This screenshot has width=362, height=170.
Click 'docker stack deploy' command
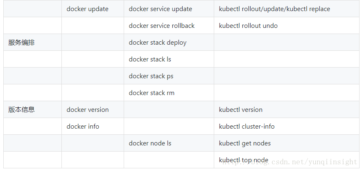(x=158, y=43)
